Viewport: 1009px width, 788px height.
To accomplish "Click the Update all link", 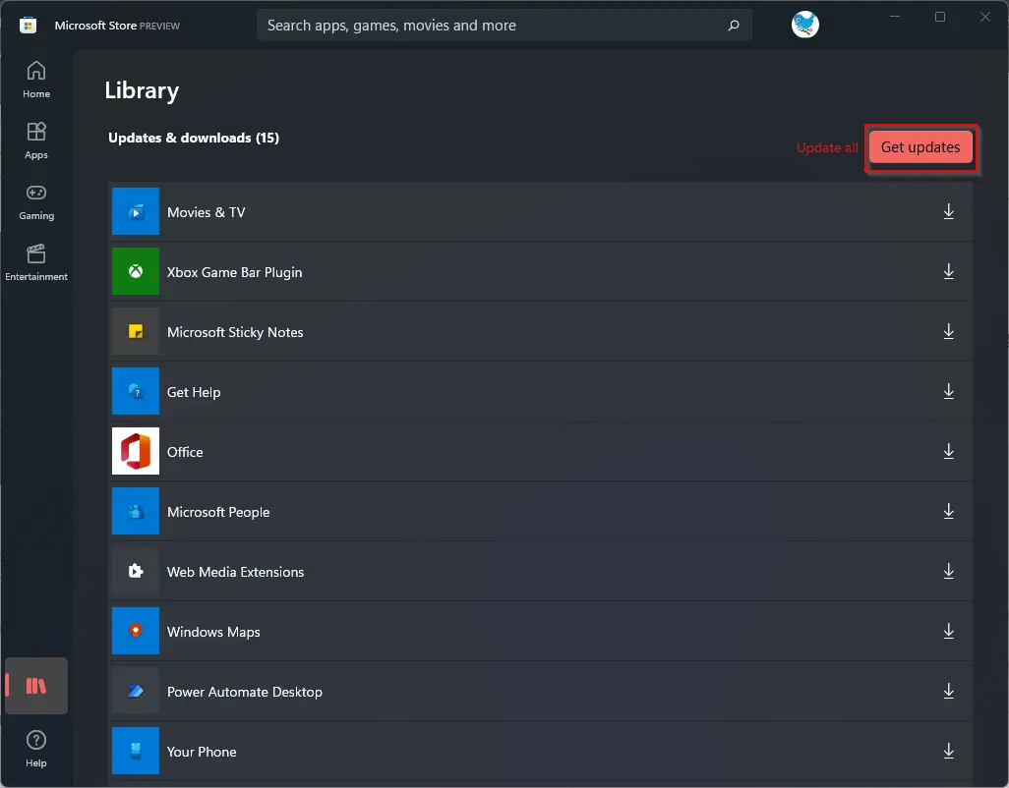I will coord(827,147).
